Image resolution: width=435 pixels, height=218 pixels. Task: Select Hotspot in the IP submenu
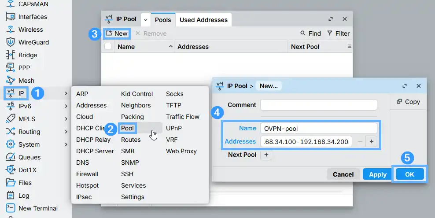(x=87, y=185)
